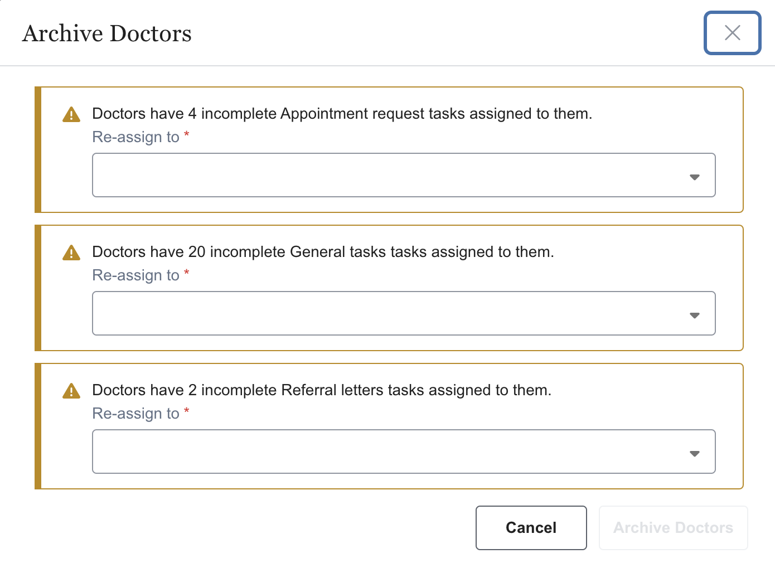Viewport: 775px width, 563px height.
Task: Open the Re-assign dropdown for Referral letters tasks
Action: coord(390,452)
